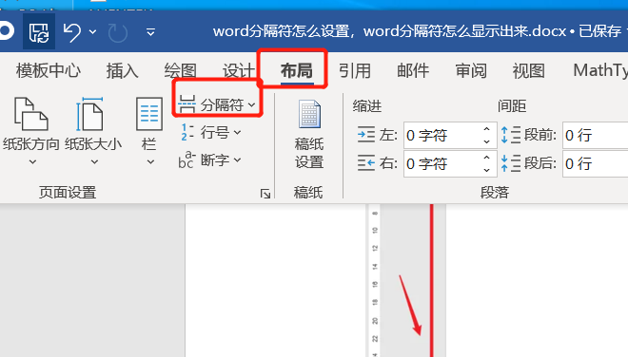Decrease right indent with down spinner
628x357 pixels.
(x=486, y=170)
